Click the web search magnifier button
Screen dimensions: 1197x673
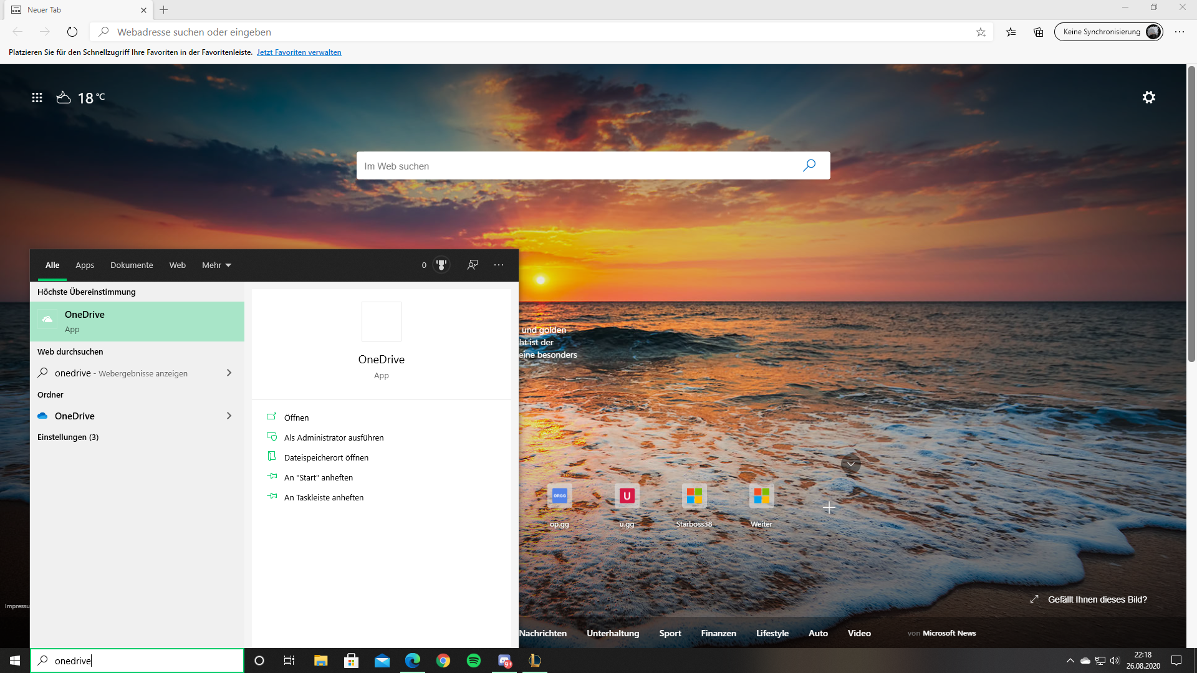(809, 166)
